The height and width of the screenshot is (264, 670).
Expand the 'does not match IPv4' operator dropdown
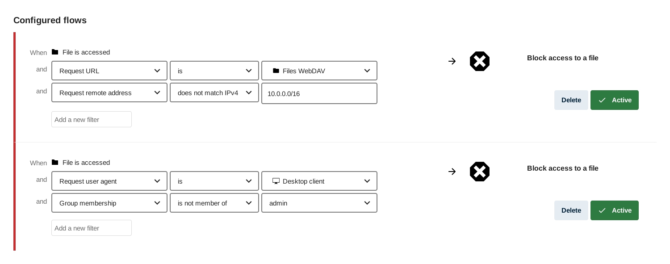click(x=214, y=92)
